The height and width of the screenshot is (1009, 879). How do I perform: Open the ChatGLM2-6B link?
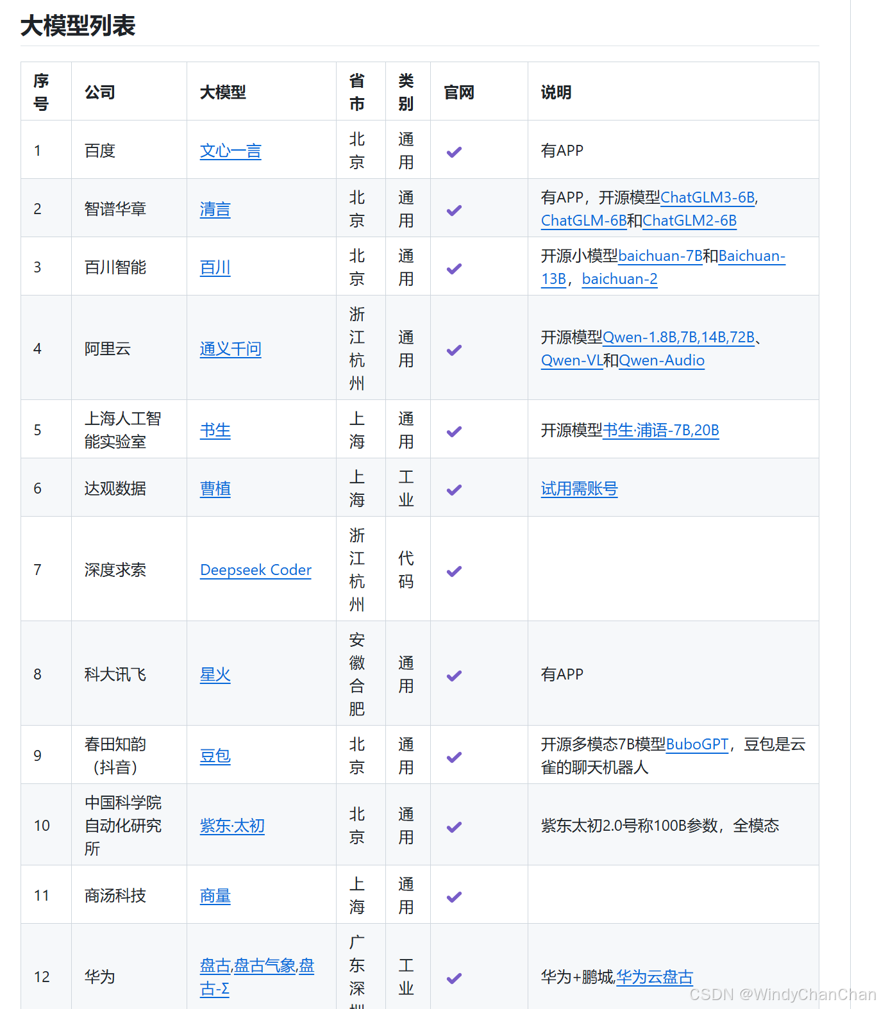pyautogui.click(x=690, y=221)
